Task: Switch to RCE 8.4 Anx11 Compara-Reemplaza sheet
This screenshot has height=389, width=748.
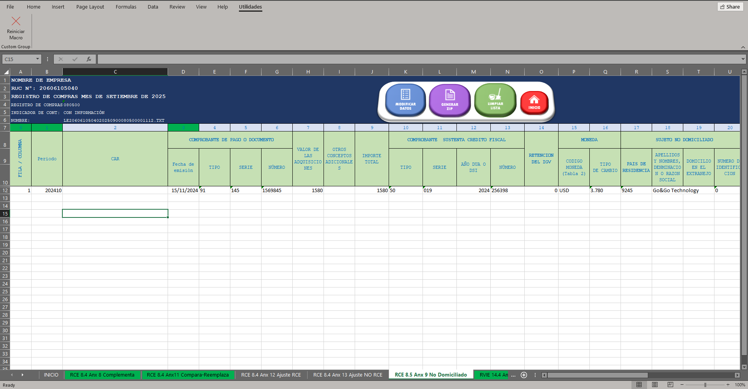Action: [188, 375]
